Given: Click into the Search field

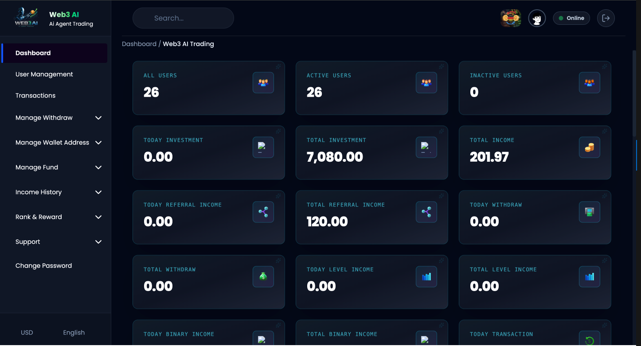Looking at the screenshot, I should point(183,18).
